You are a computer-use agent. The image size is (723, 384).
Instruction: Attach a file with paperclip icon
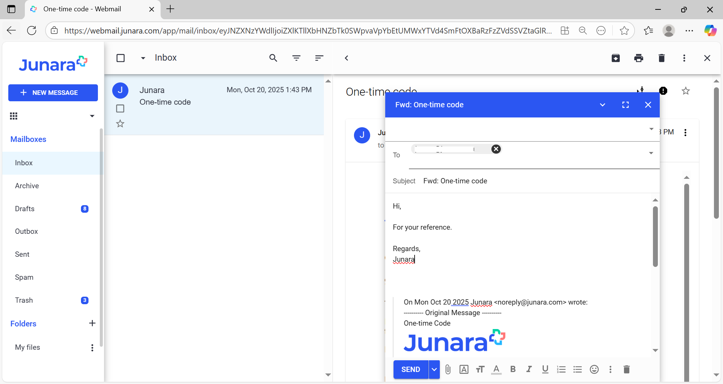(448, 370)
